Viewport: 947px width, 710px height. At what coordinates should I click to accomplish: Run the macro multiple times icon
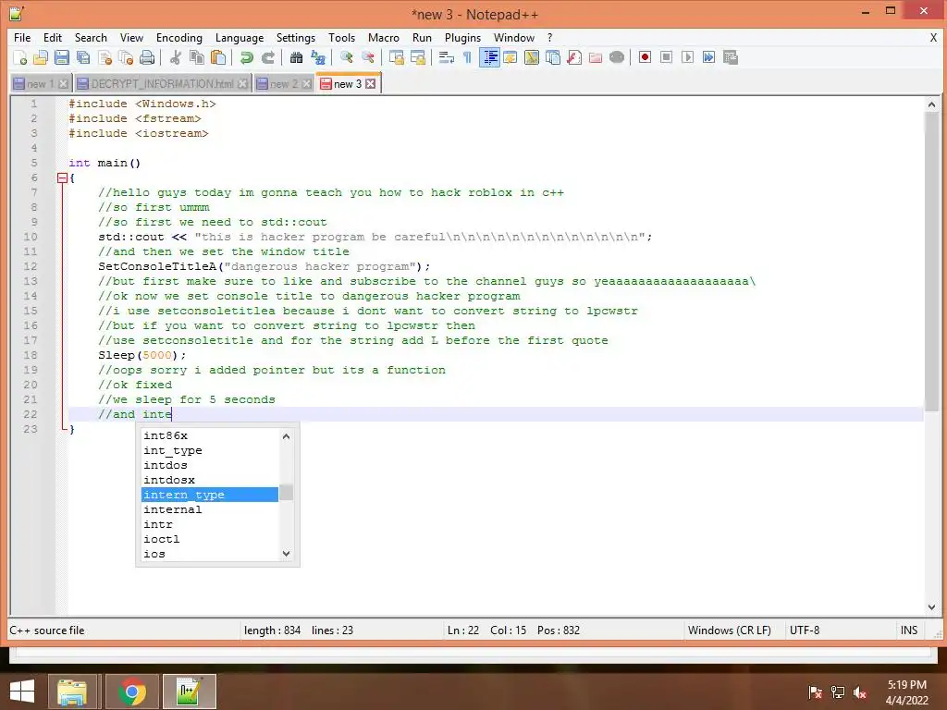click(x=708, y=57)
